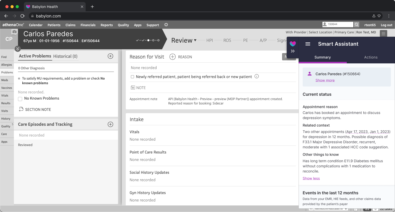
Task: Switch to Smart Assistant Summary tab
Action: click(322, 57)
